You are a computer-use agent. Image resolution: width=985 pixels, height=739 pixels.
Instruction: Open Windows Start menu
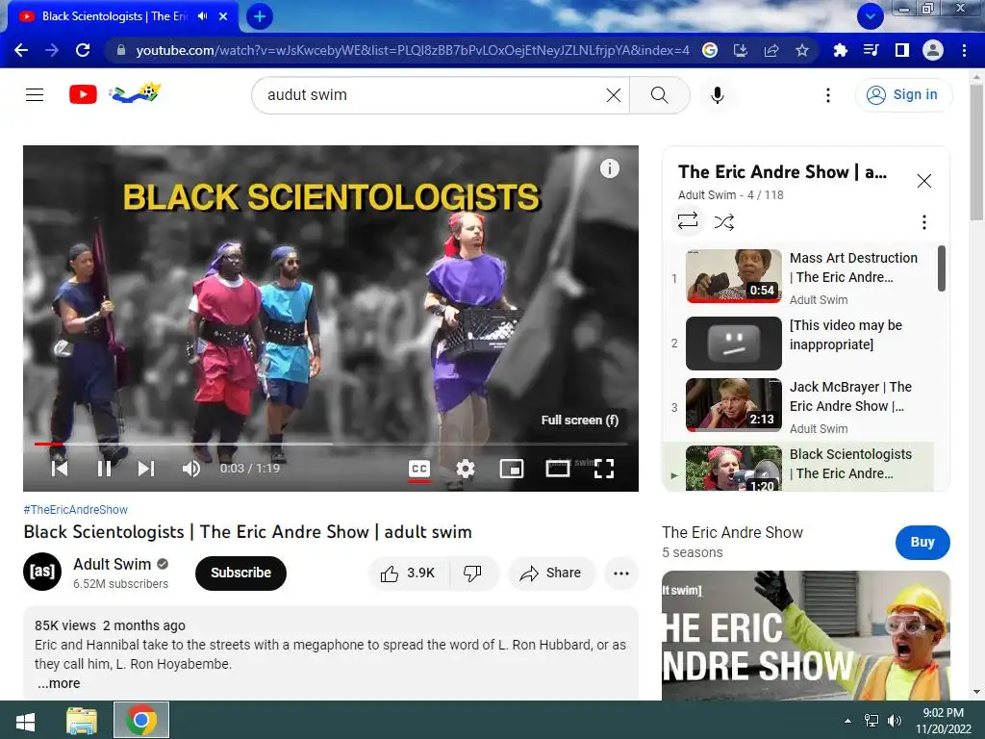click(25, 721)
